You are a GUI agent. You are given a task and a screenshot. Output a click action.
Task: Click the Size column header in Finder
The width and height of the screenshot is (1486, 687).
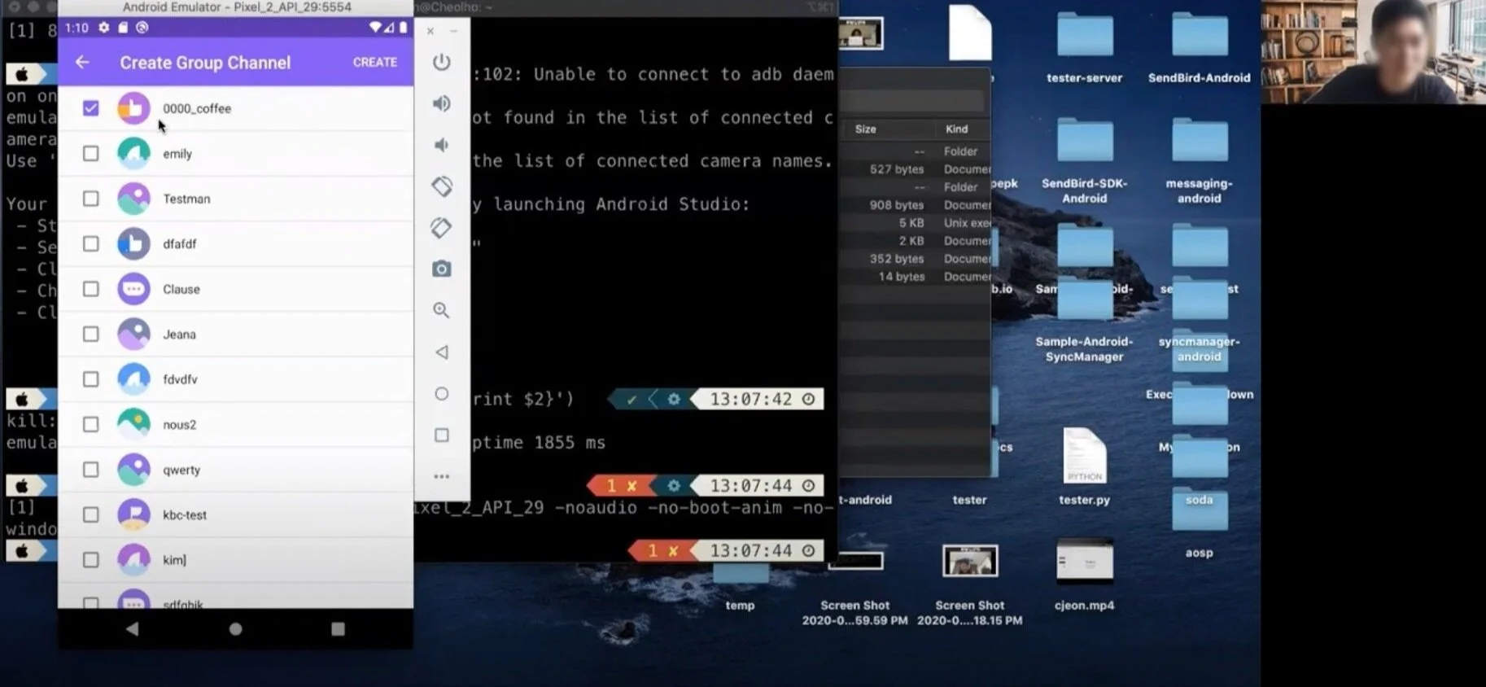pyautogui.click(x=866, y=129)
